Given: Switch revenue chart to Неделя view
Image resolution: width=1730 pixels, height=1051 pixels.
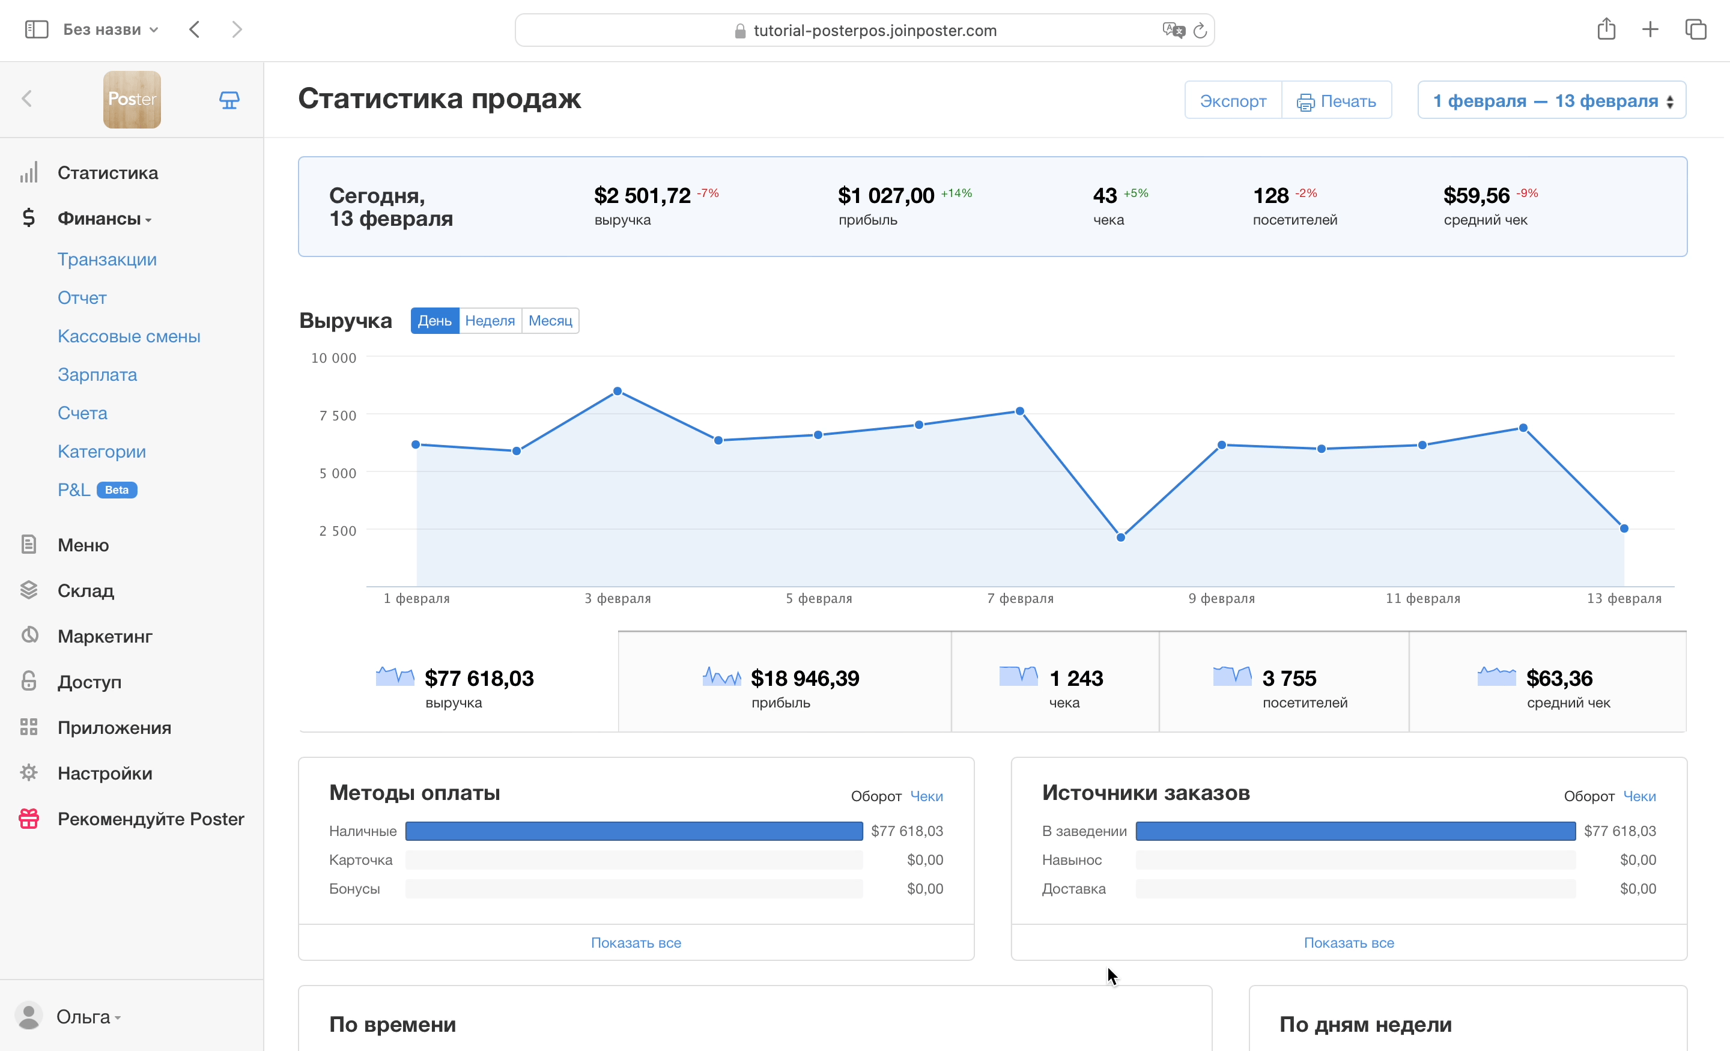Looking at the screenshot, I should [x=490, y=321].
